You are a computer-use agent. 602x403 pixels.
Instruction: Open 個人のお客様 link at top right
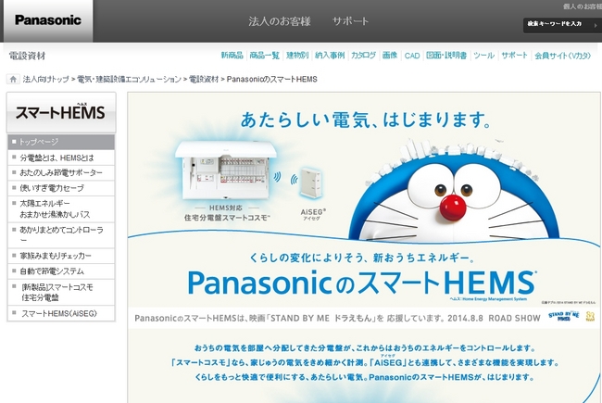[x=582, y=6]
